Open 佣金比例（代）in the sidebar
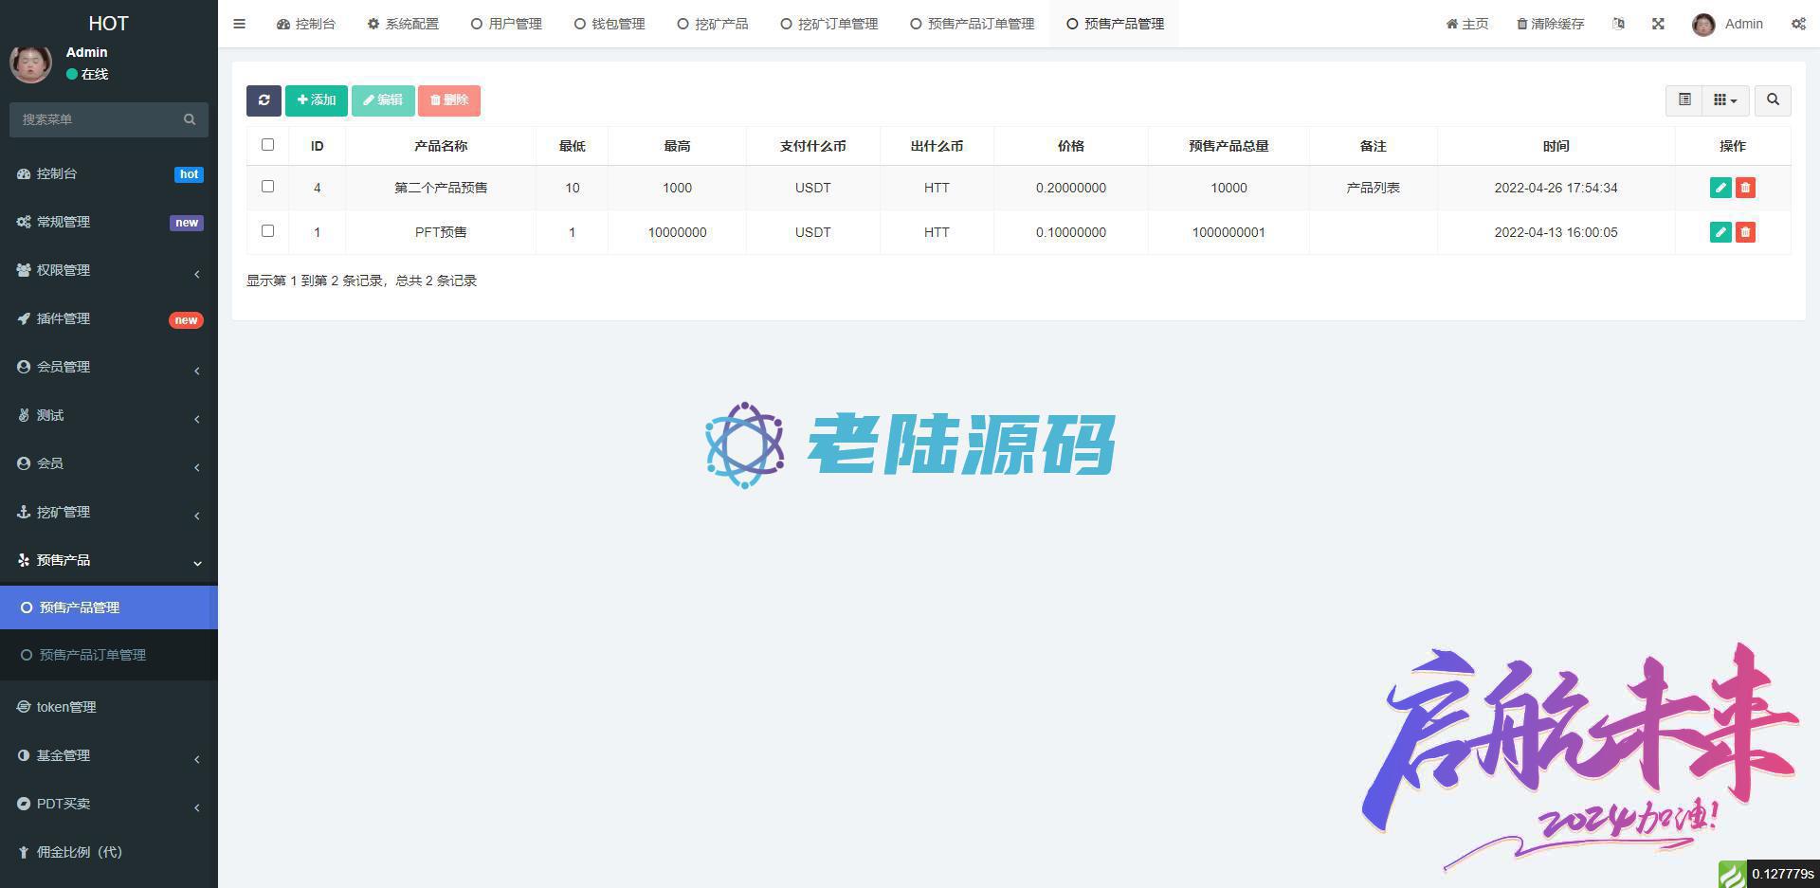Viewport: 1820px width, 888px height. (x=109, y=852)
